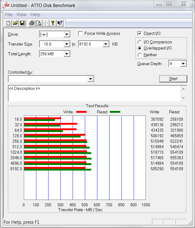This screenshot has width=195, height=228.
Task: Select write value 438136
Action: [157, 125]
